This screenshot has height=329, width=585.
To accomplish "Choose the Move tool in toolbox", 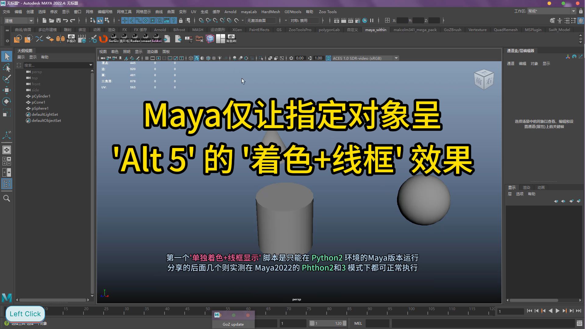I will 7,90.
